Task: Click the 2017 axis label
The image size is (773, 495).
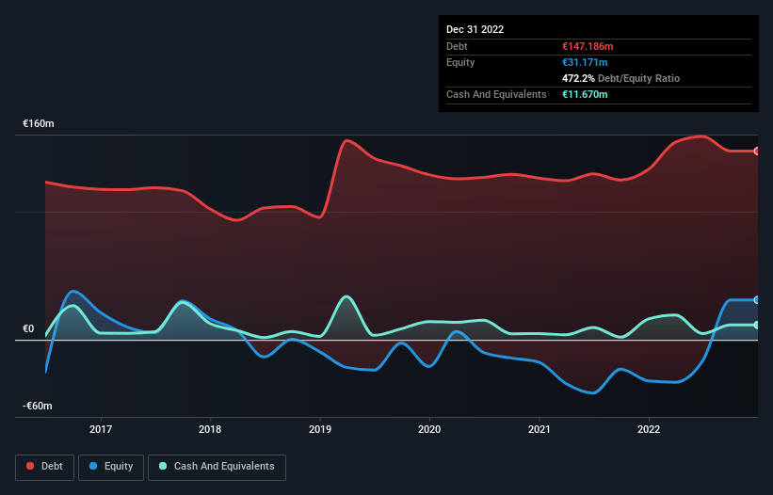Action: pos(101,429)
